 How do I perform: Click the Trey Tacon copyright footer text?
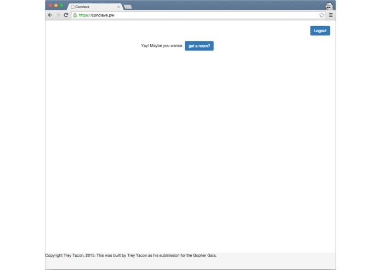coord(130,255)
